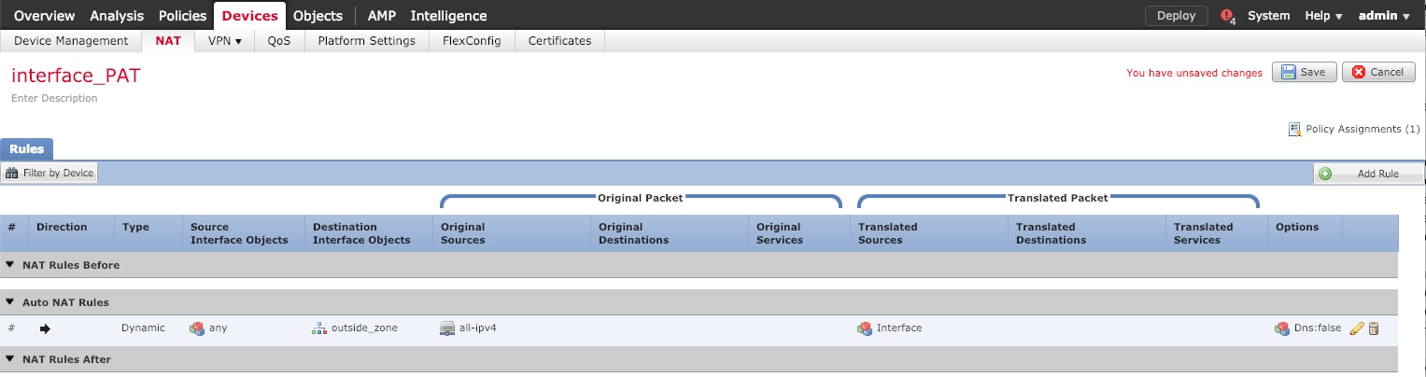Switch to the Policies menu
Viewport: 1426px width, 377px height.
coord(182,16)
